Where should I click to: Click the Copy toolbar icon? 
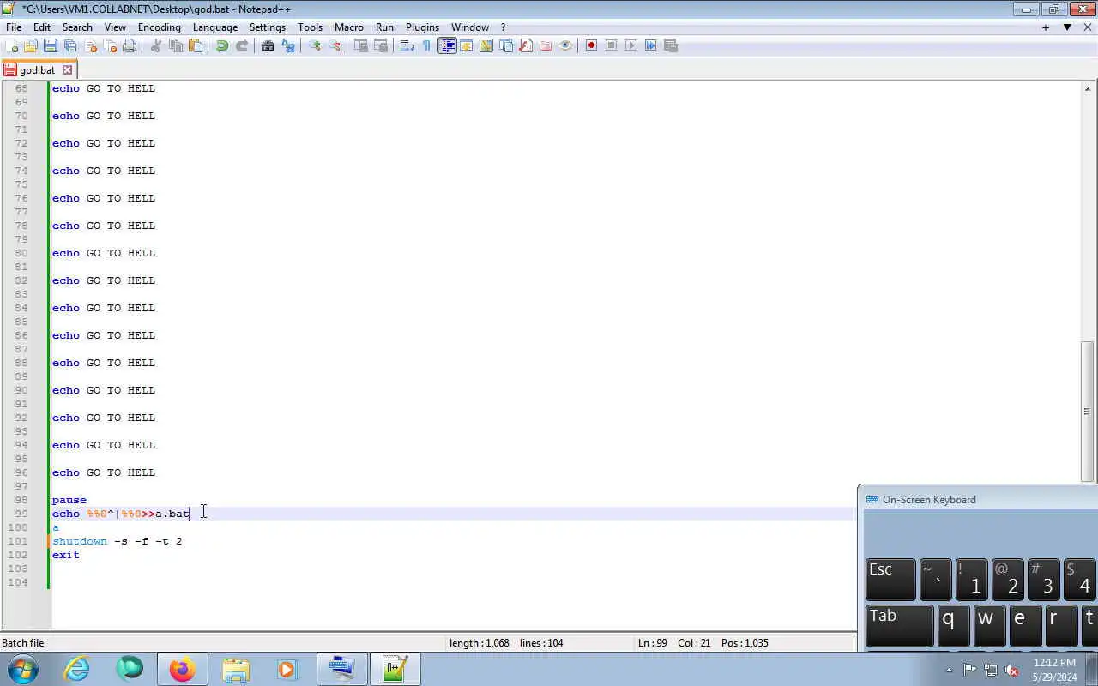click(x=176, y=45)
